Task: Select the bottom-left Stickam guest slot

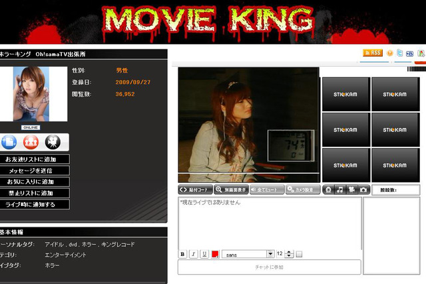Action: (x=346, y=165)
